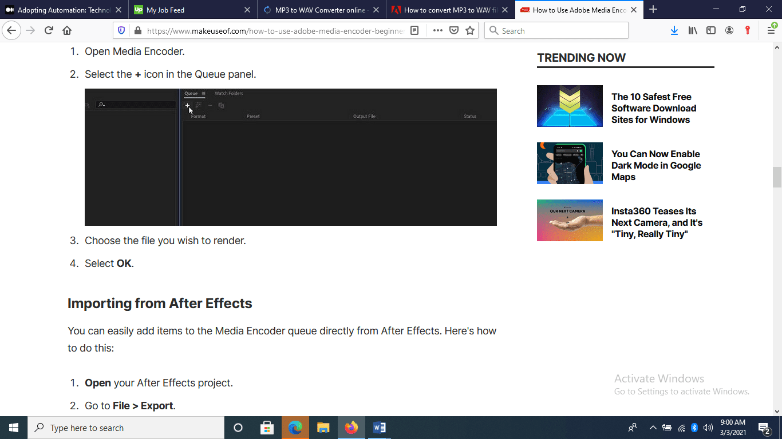Click the Type here to search box

point(126,428)
